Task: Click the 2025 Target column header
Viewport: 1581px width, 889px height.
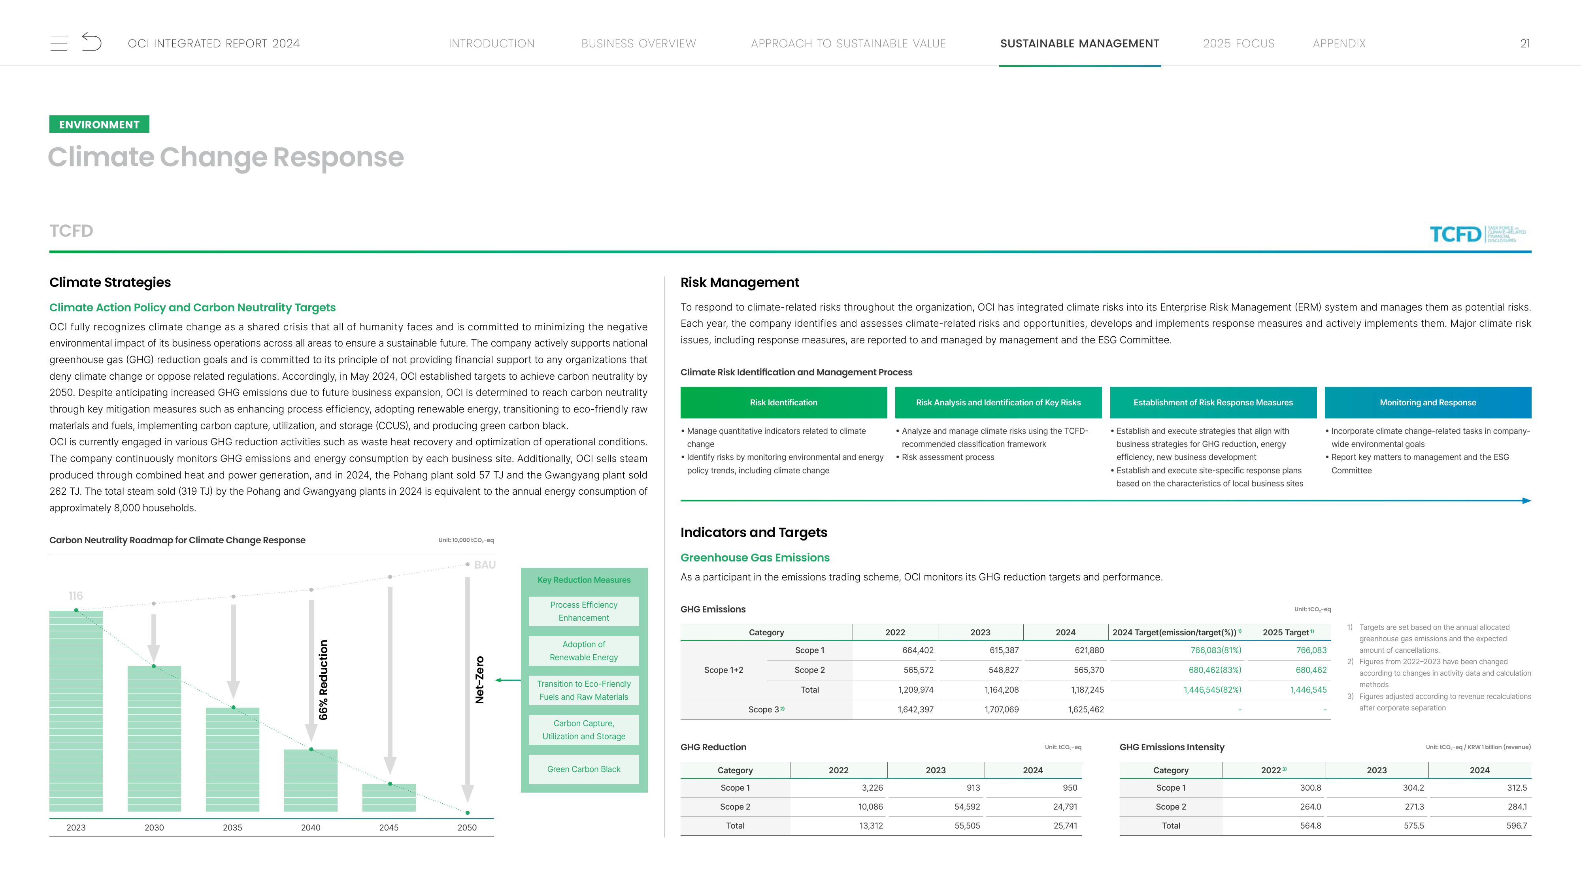Action: pos(1288,633)
